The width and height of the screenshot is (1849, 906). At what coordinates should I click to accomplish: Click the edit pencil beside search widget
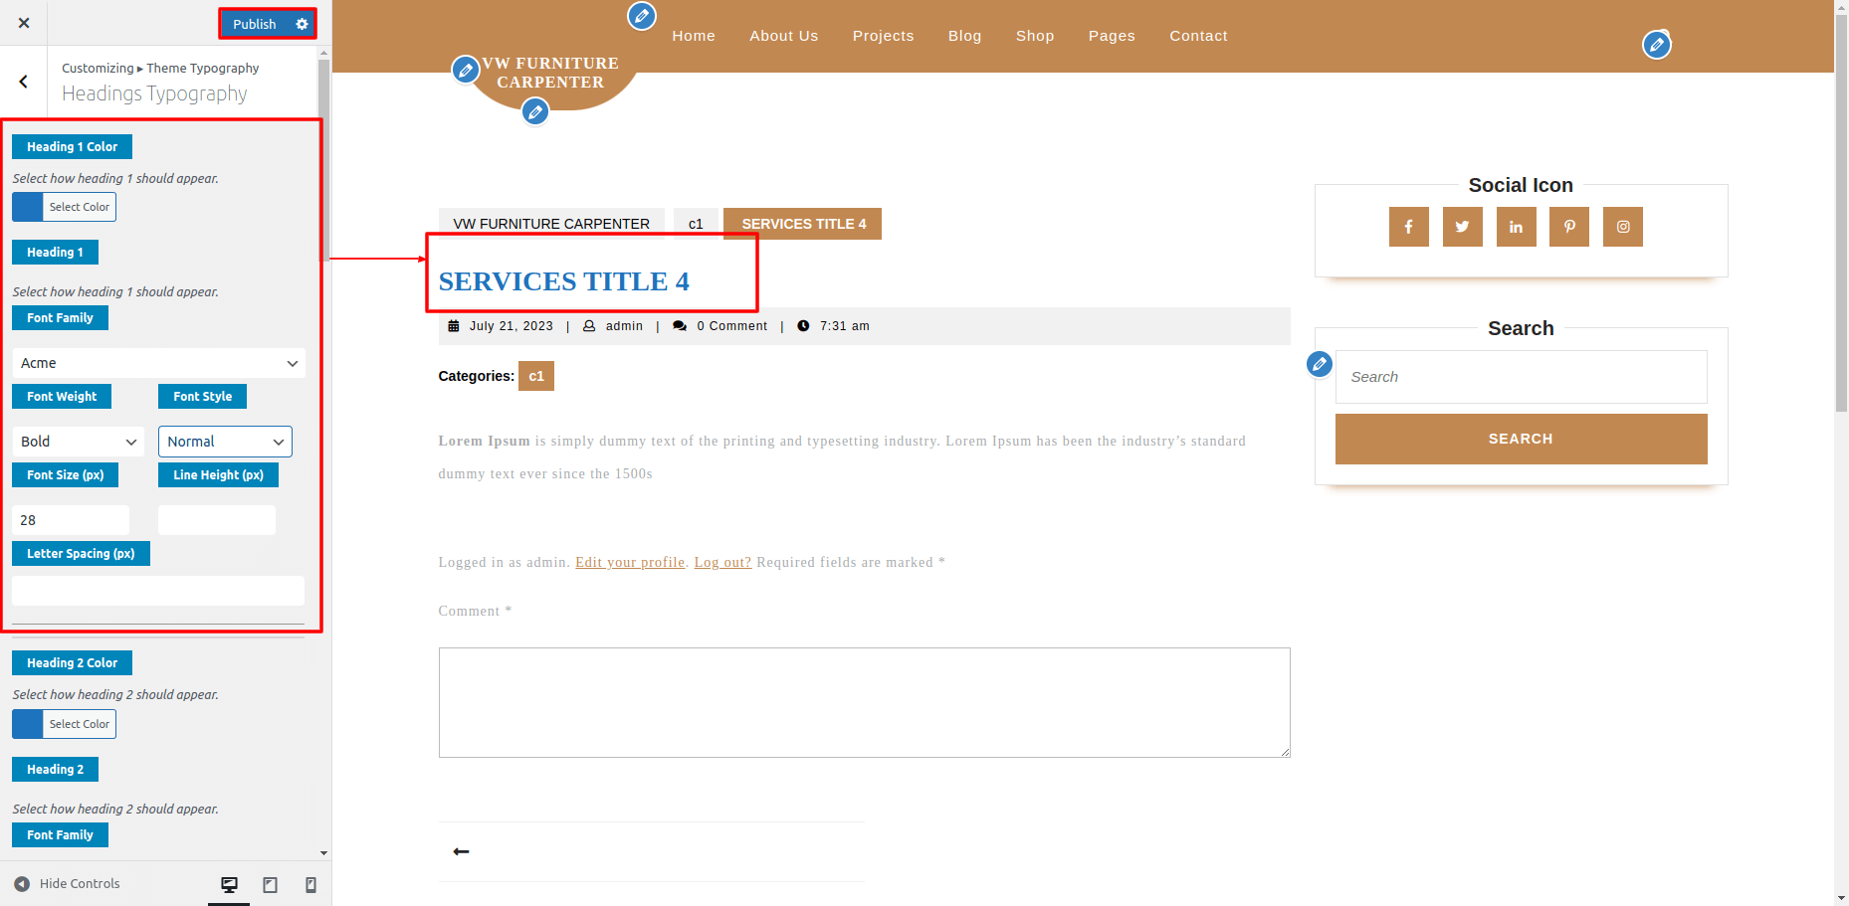tap(1320, 364)
